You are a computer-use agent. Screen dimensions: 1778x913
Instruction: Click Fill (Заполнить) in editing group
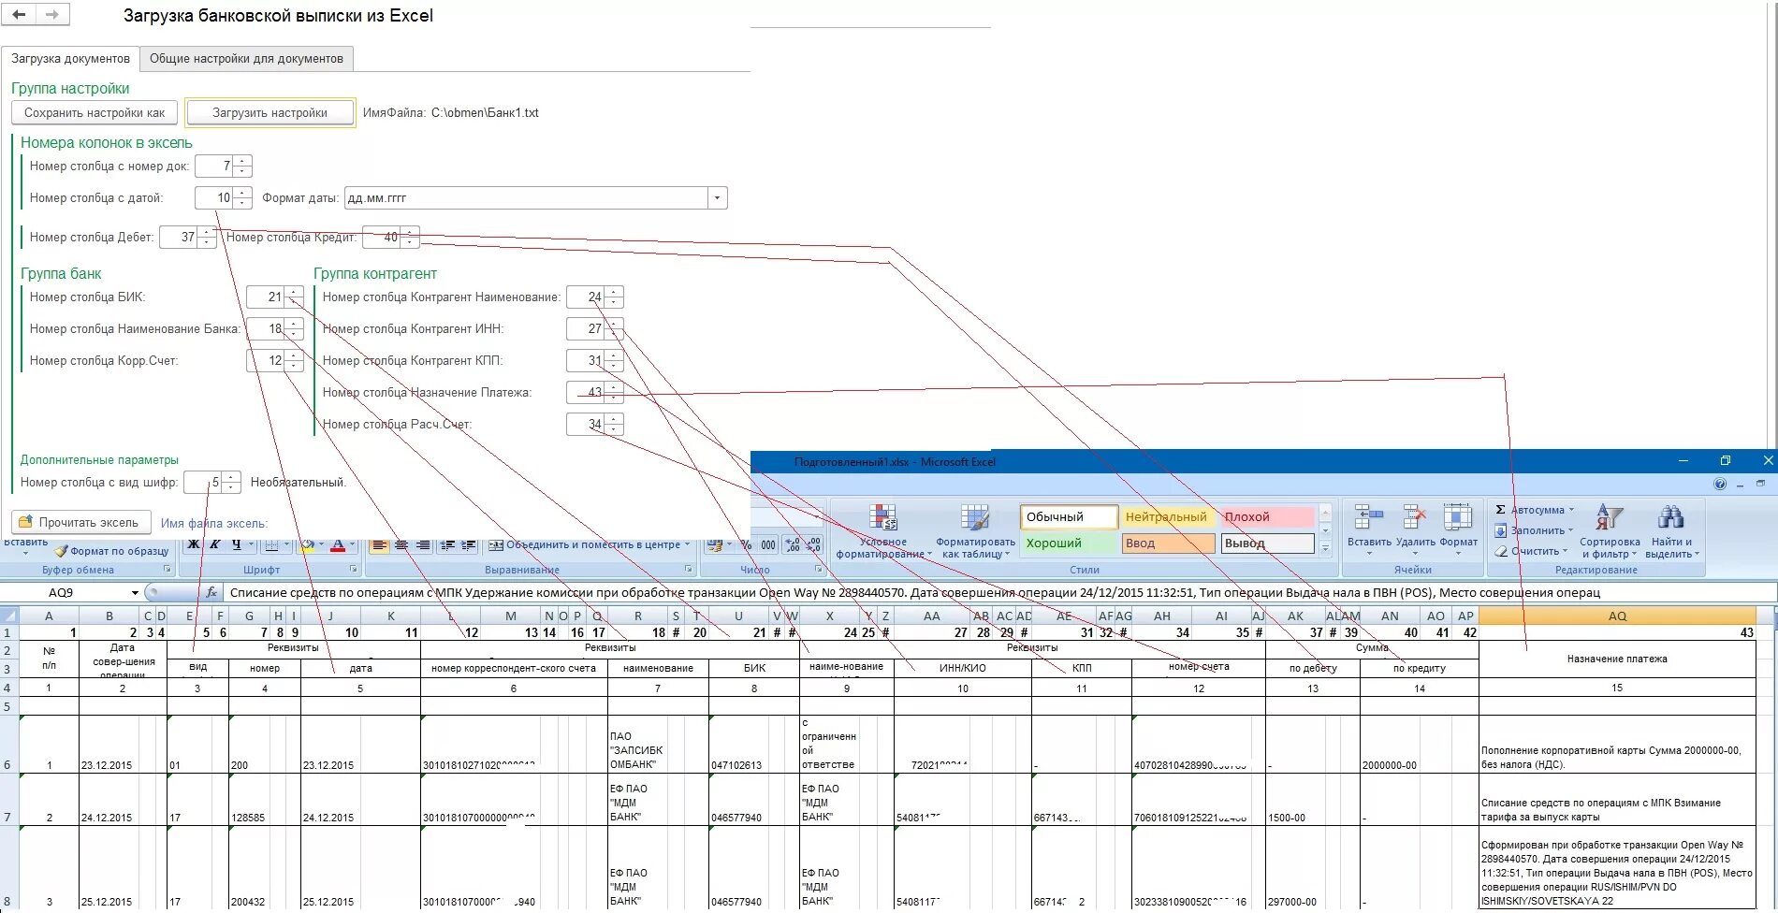1534,530
